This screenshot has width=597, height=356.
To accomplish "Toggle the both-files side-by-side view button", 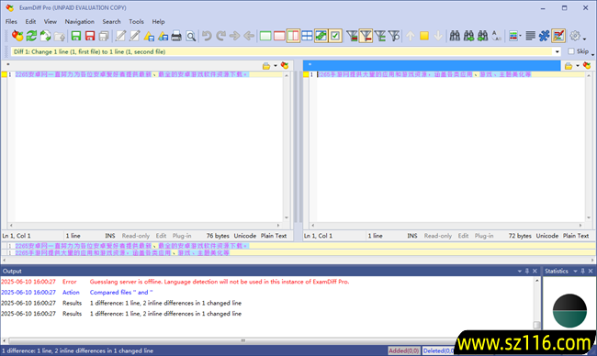I will coord(293,36).
